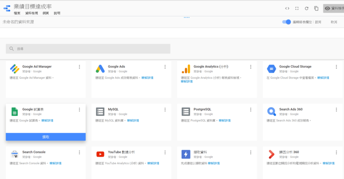Open the 說明 menu
344x179 pixels.
click(x=57, y=13)
